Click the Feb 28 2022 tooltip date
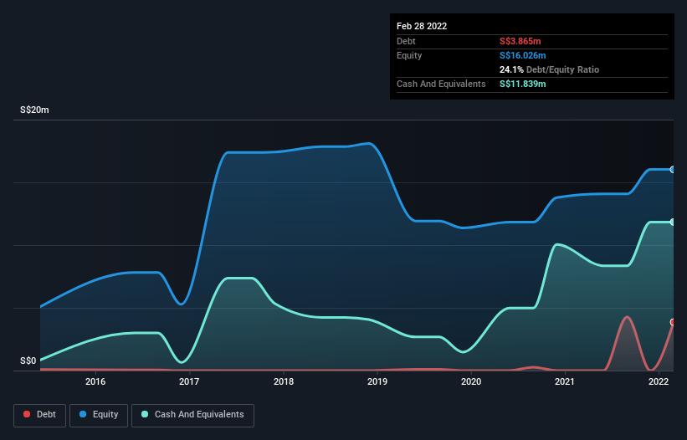687x440 pixels. (422, 26)
